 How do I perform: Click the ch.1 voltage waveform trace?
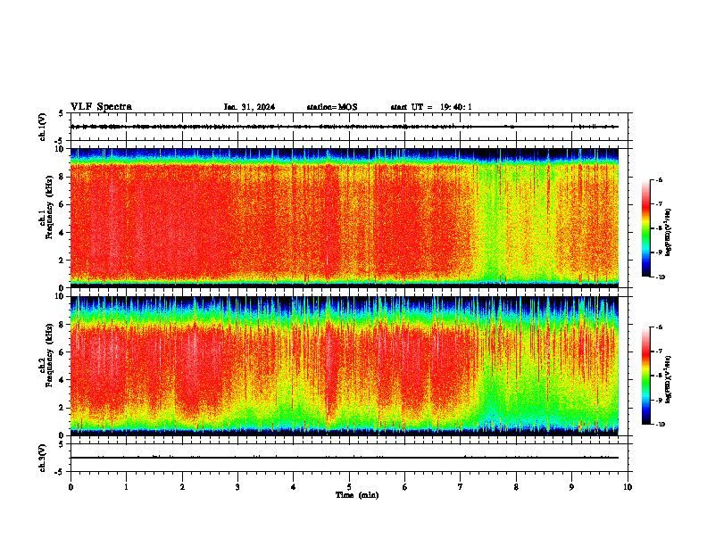[345, 127]
